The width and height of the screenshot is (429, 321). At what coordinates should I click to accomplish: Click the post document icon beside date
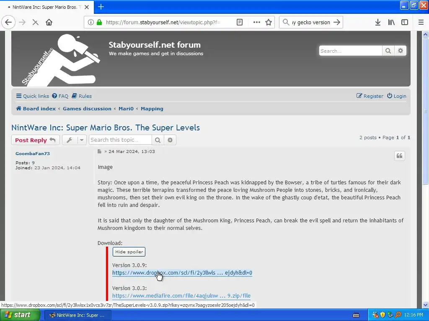tap(99, 151)
